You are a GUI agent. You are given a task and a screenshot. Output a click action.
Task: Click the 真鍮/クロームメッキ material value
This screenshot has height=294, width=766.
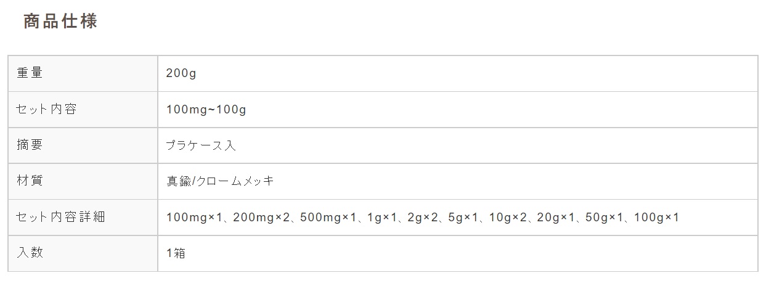click(x=220, y=181)
